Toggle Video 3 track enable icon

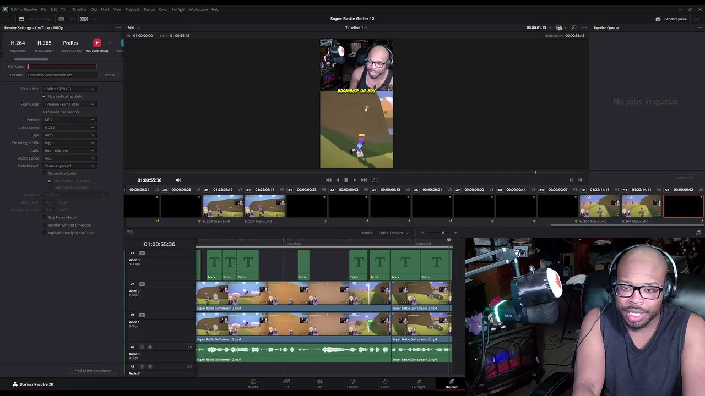click(x=142, y=253)
